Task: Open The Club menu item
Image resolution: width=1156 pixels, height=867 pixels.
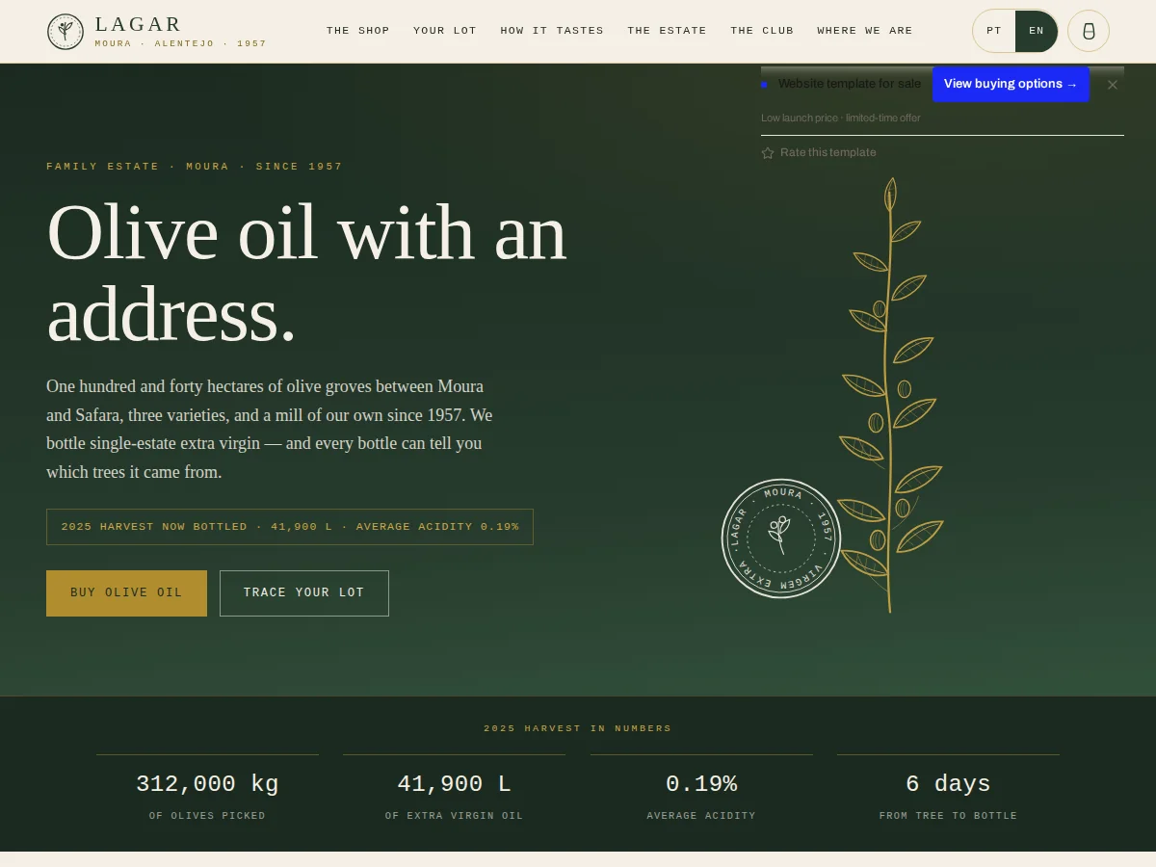Action: [x=762, y=31]
